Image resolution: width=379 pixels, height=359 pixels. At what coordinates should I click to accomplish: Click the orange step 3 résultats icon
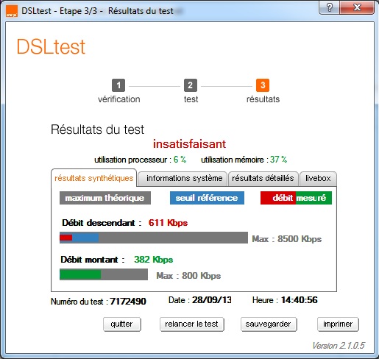click(x=263, y=85)
